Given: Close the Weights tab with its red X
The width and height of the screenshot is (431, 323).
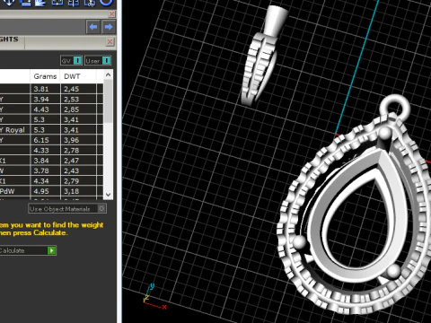Looking at the screenshot, I should [110, 42].
